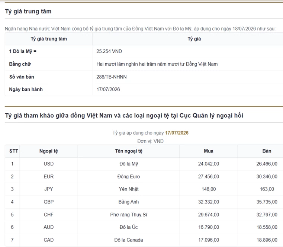Select the 'Đô la Canada' currency name

pyautogui.click(x=129, y=240)
